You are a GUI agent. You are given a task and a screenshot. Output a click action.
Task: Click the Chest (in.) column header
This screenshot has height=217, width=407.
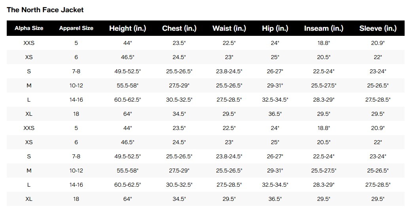179,28
